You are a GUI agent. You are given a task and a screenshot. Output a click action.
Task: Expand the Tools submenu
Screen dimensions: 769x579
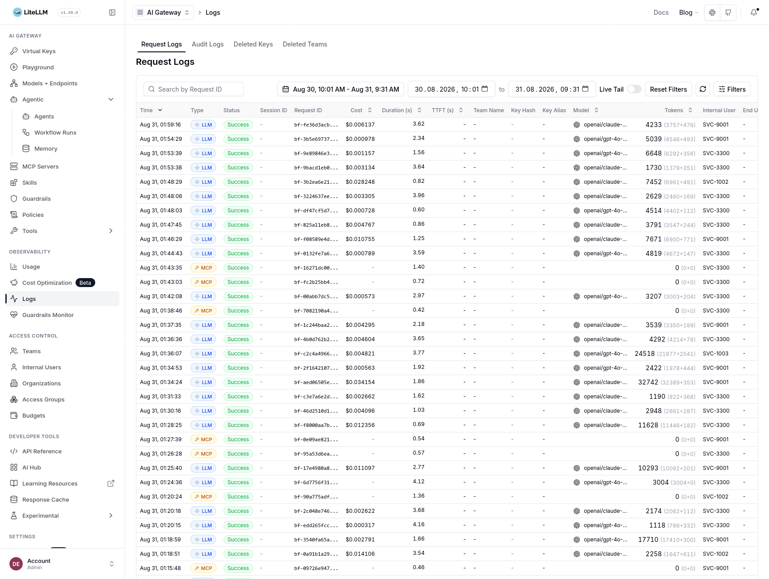(x=111, y=231)
